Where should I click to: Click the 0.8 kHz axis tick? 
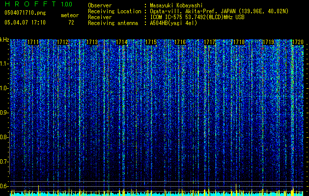point(4,137)
